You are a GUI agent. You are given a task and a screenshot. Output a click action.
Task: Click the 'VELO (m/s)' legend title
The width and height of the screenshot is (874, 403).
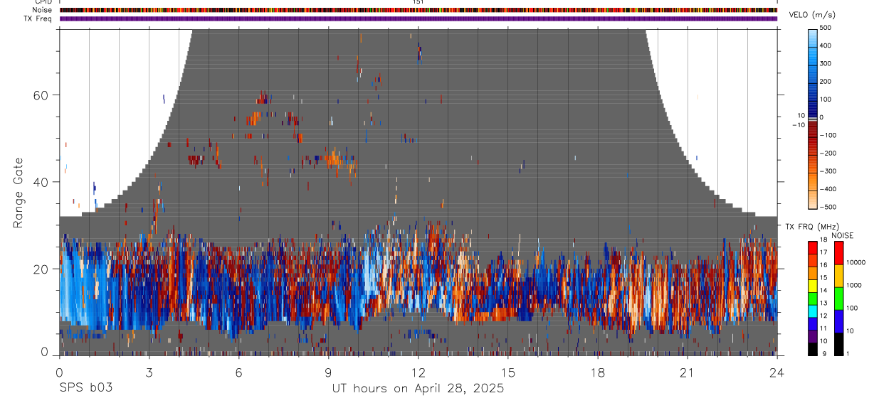click(830, 16)
